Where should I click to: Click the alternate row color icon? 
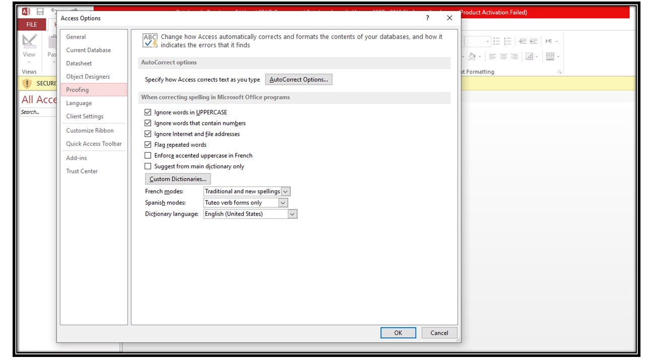point(550,56)
